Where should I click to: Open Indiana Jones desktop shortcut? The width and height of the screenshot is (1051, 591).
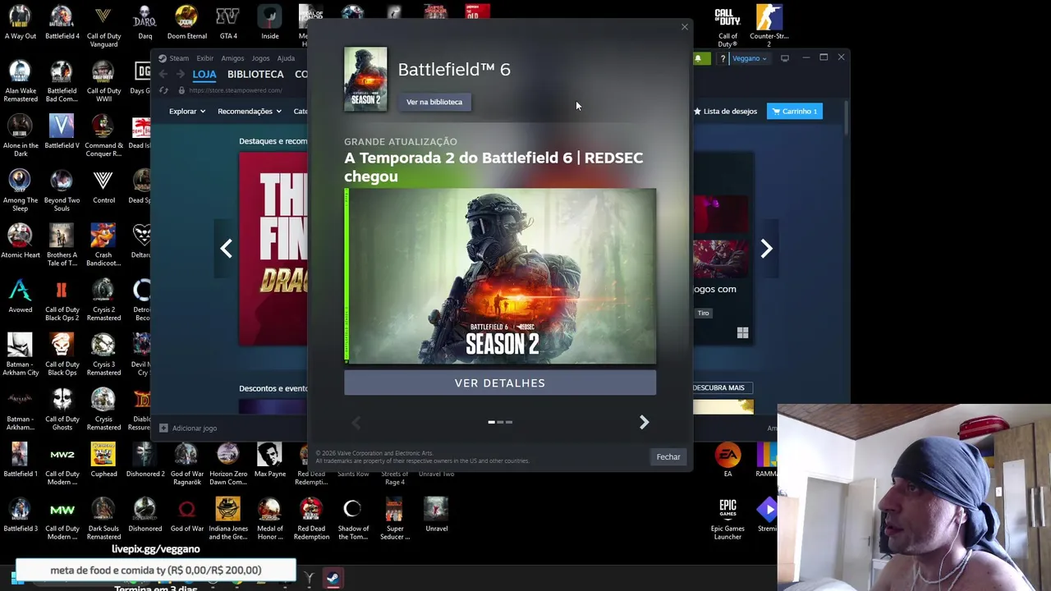click(x=227, y=519)
